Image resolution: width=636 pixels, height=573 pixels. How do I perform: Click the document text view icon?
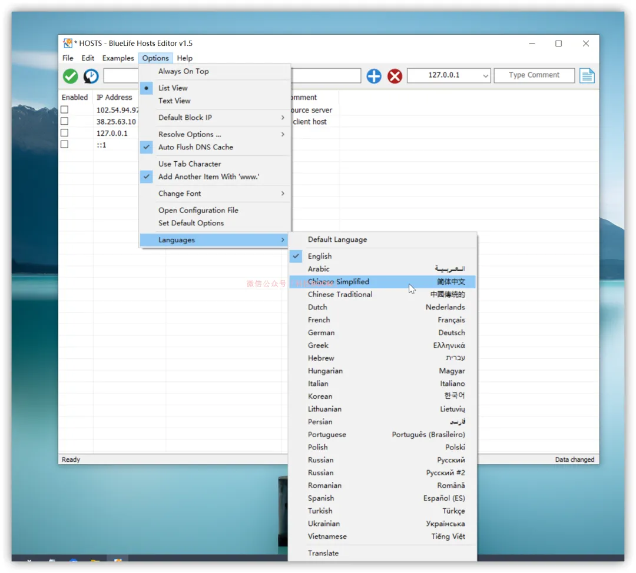tap(587, 76)
